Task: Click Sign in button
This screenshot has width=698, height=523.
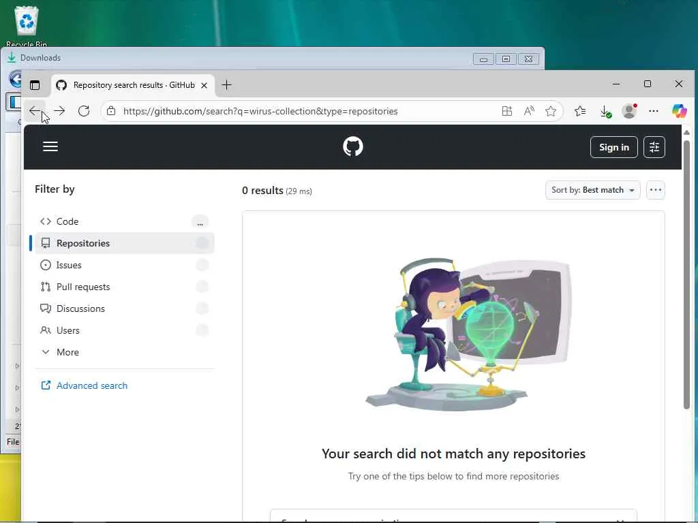Action: click(x=614, y=147)
